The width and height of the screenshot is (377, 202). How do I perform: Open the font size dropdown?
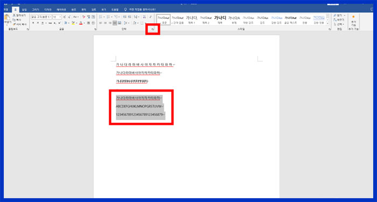click(x=60, y=17)
